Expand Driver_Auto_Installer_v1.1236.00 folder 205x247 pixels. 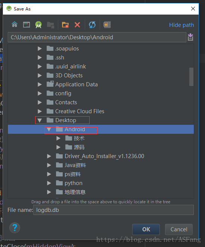(49, 156)
